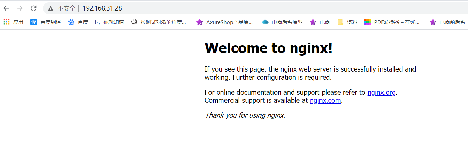Click the not-secure warning triangle icon
Screen dimensions: 468x159
(51, 8)
